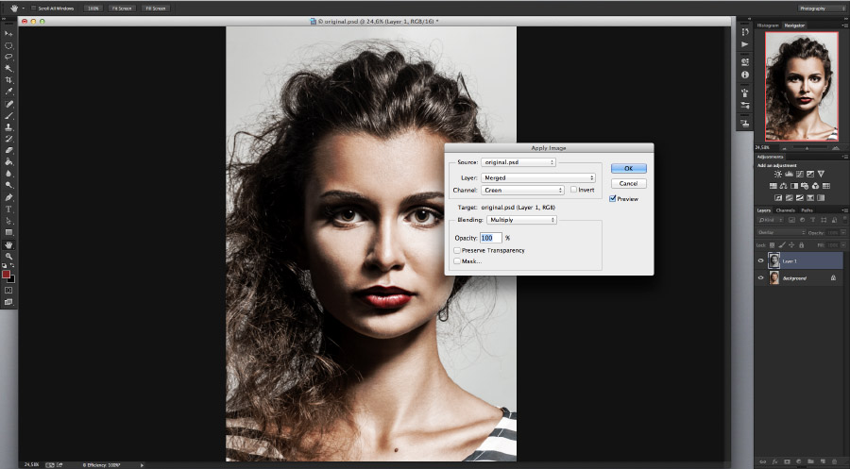This screenshot has width=850, height=469.
Task: Select the Adjustments panel tab
Action: (771, 157)
